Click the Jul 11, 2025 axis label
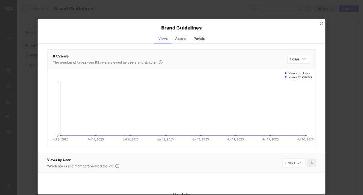Image resolution: width=363 pixels, height=195 pixels. 131,139
